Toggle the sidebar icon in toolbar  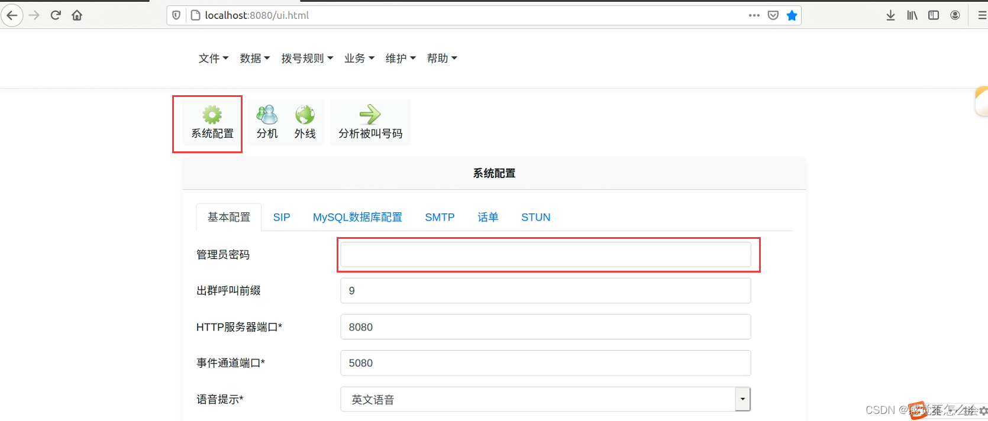934,15
